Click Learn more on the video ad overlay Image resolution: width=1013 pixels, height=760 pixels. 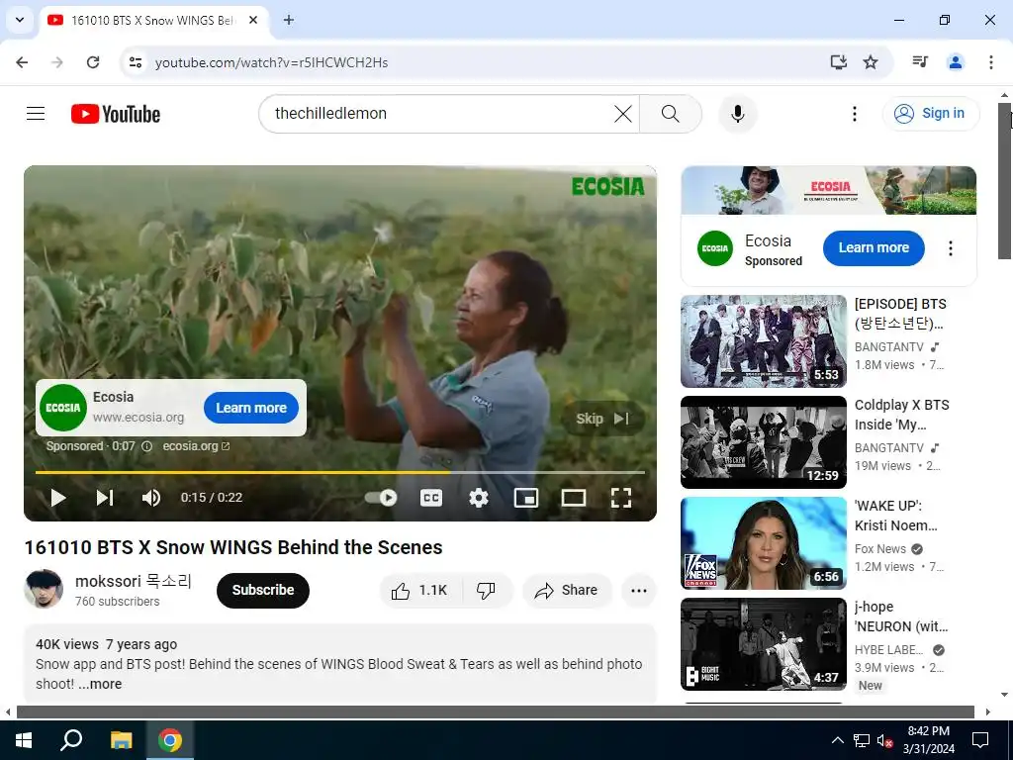click(251, 408)
